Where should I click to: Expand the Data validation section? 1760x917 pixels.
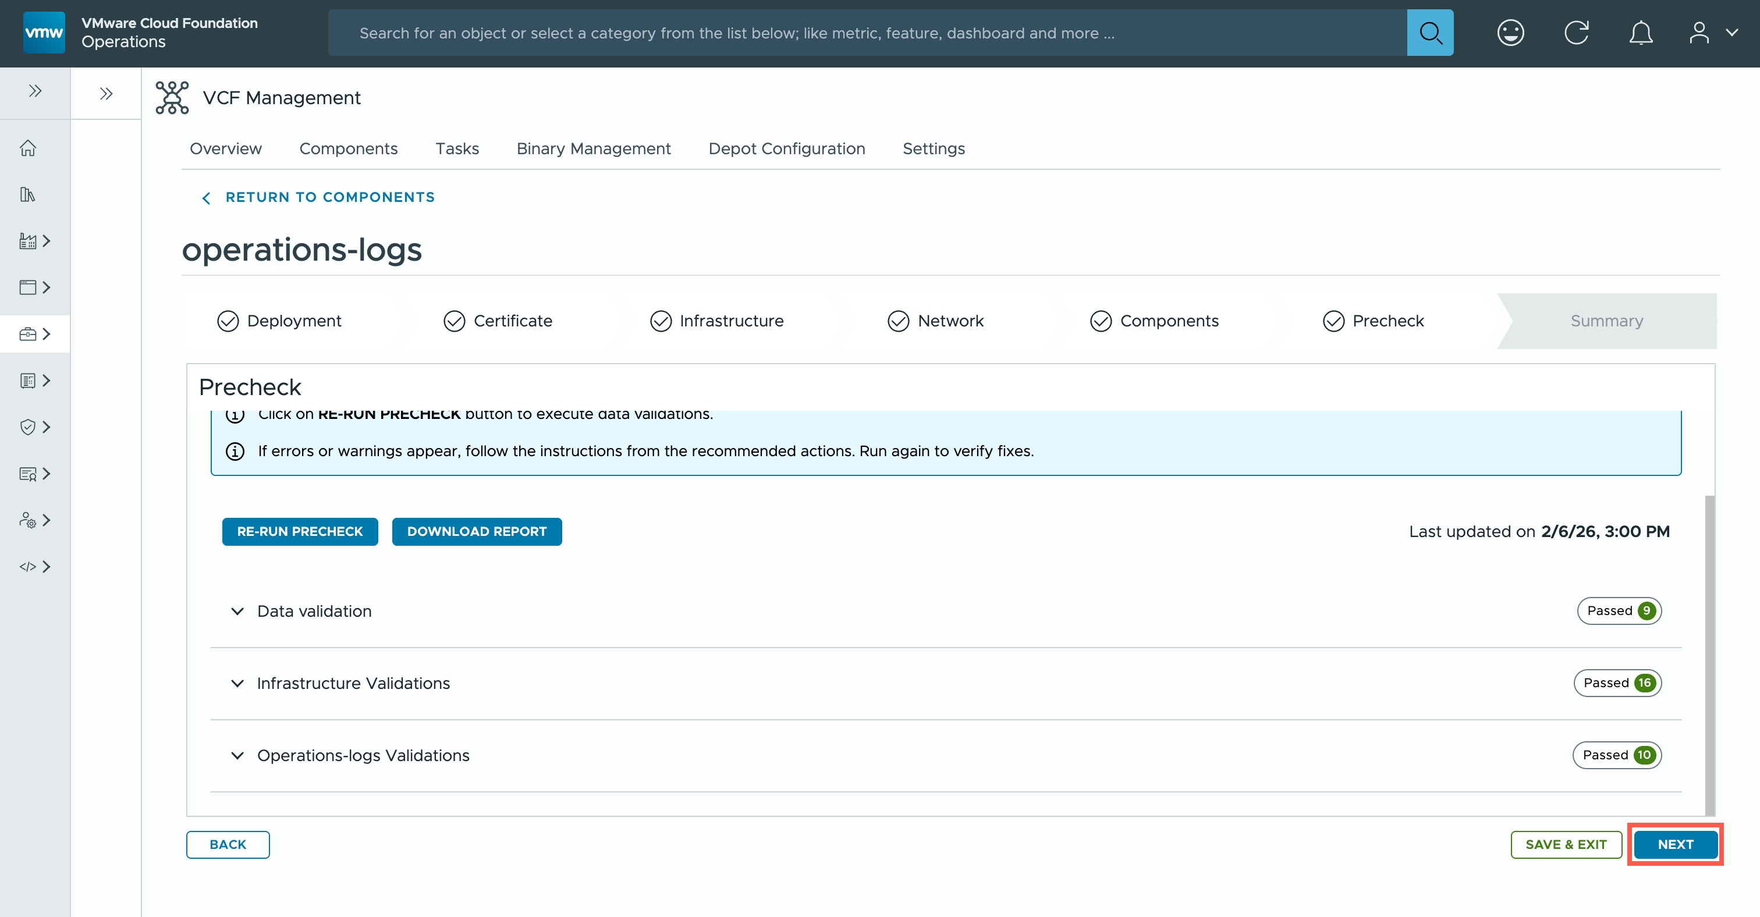tap(237, 611)
